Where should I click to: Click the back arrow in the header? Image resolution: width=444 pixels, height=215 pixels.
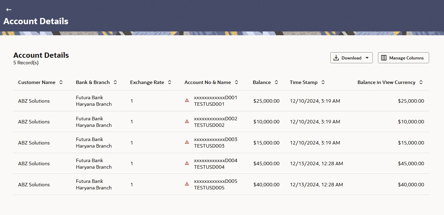[x=9, y=10]
